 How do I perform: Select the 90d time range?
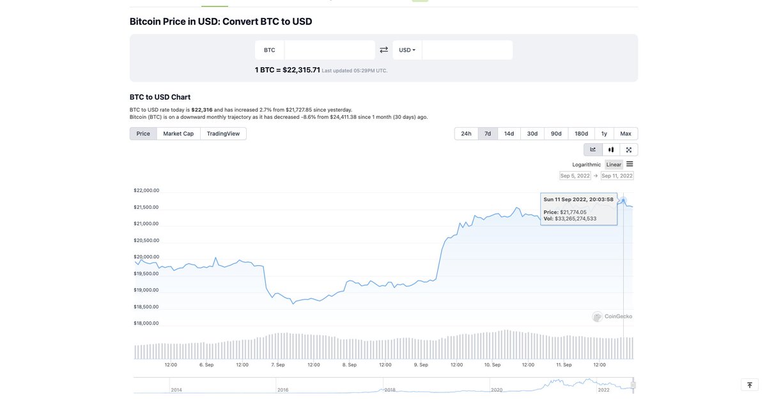556,134
